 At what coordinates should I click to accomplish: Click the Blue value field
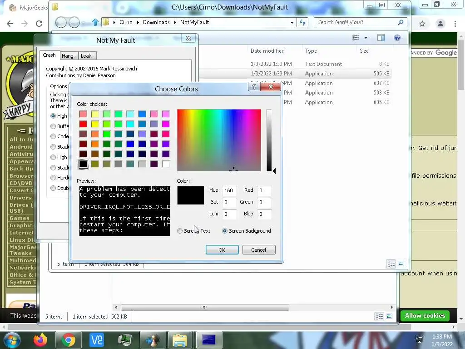[x=265, y=214]
